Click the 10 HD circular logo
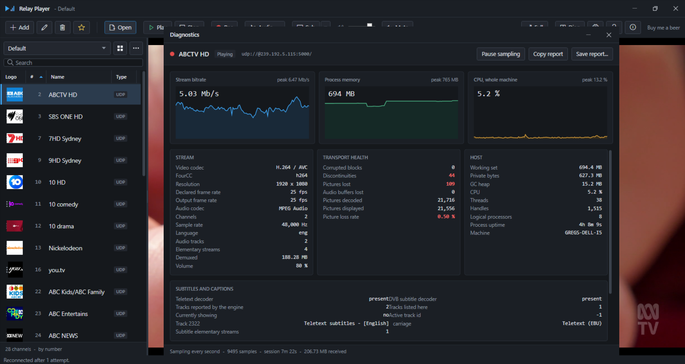The width and height of the screenshot is (685, 364). tap(15, 182)
